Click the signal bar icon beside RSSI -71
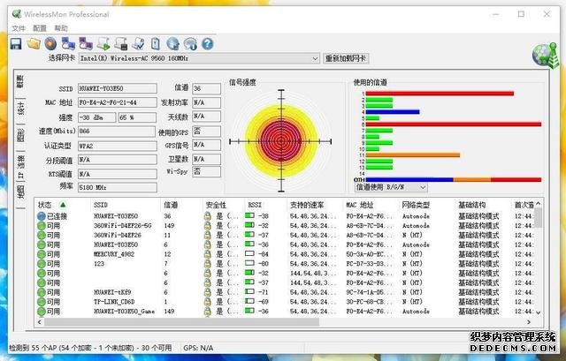566x361 pixels. click(x=249, y=291)
